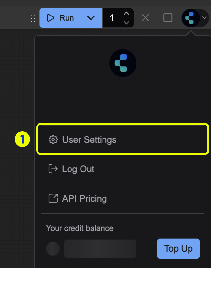Click the gear icon beside User Settings

point(53,139)
